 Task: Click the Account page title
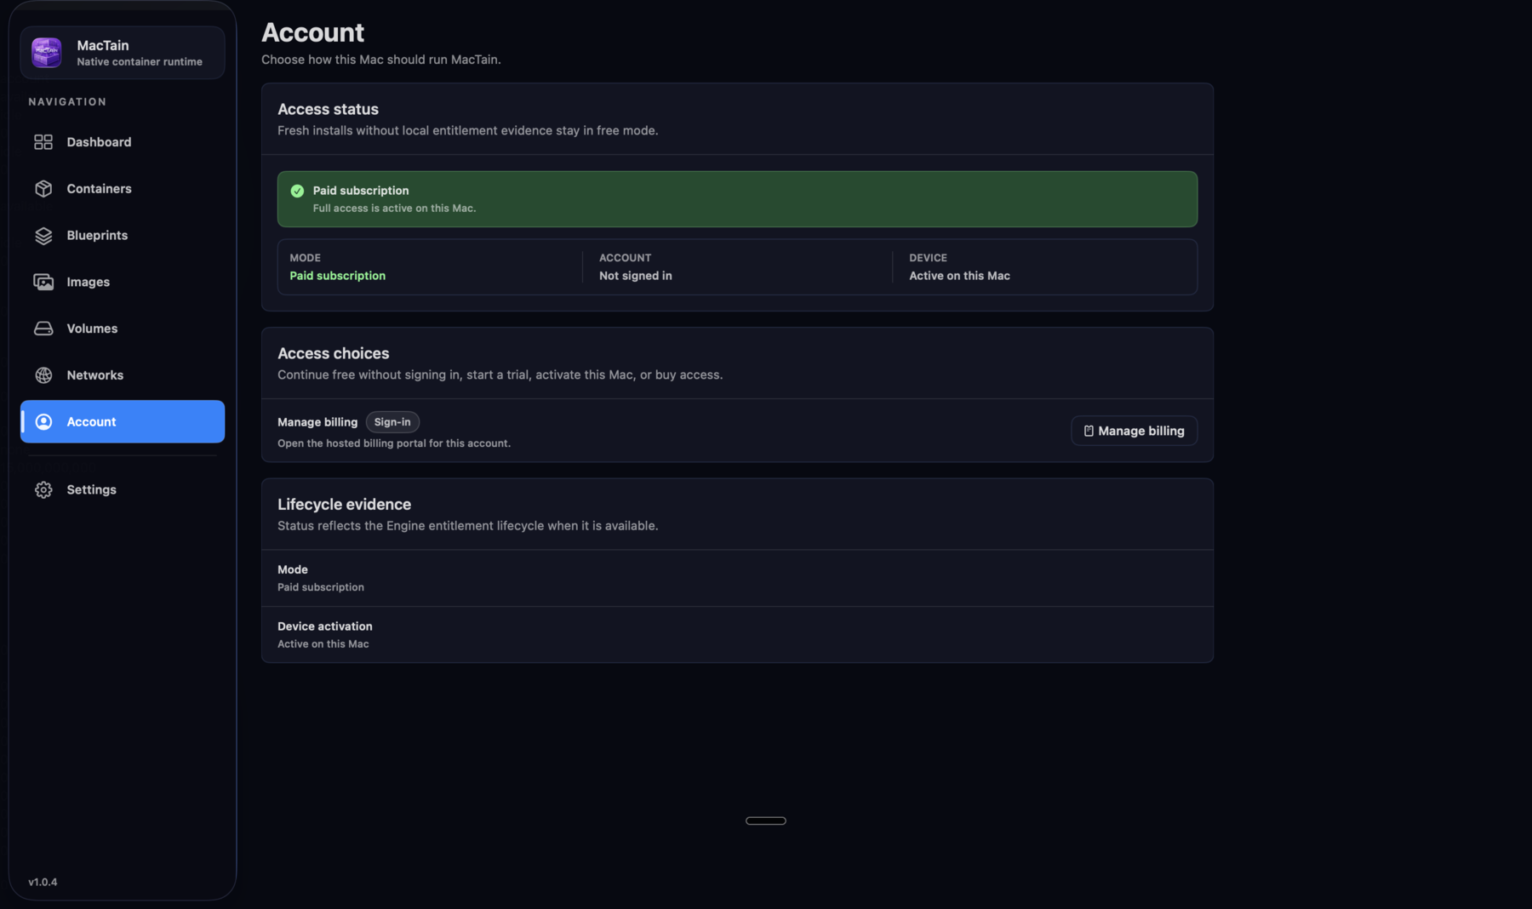click(x=312, y=32)
